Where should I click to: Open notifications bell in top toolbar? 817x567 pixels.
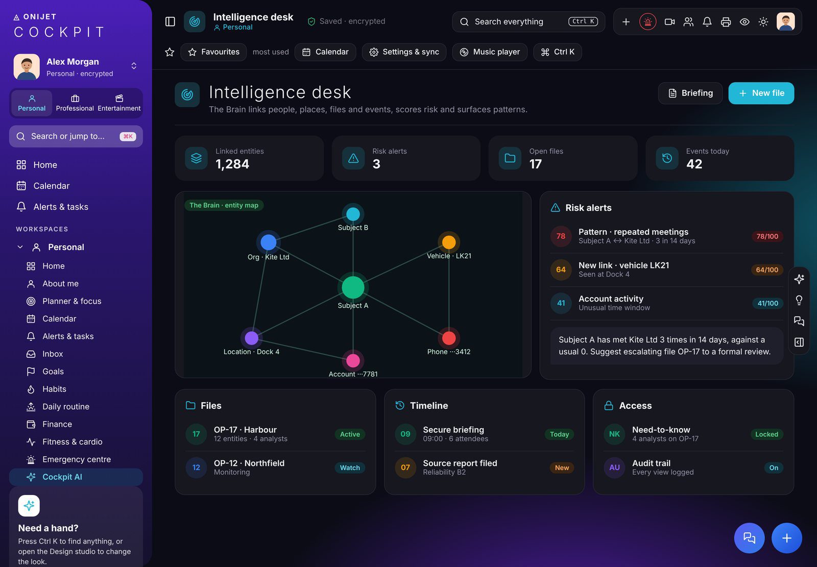pyautogui.click(x=707, y=21)
